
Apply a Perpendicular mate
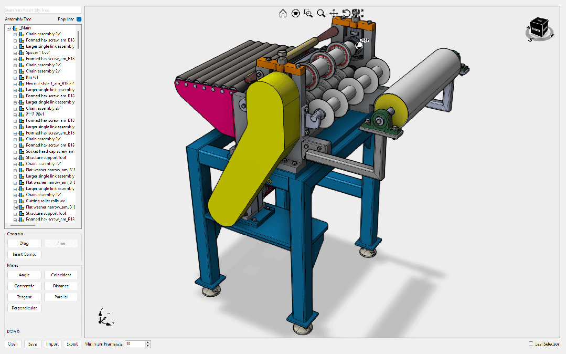point(24,308)
